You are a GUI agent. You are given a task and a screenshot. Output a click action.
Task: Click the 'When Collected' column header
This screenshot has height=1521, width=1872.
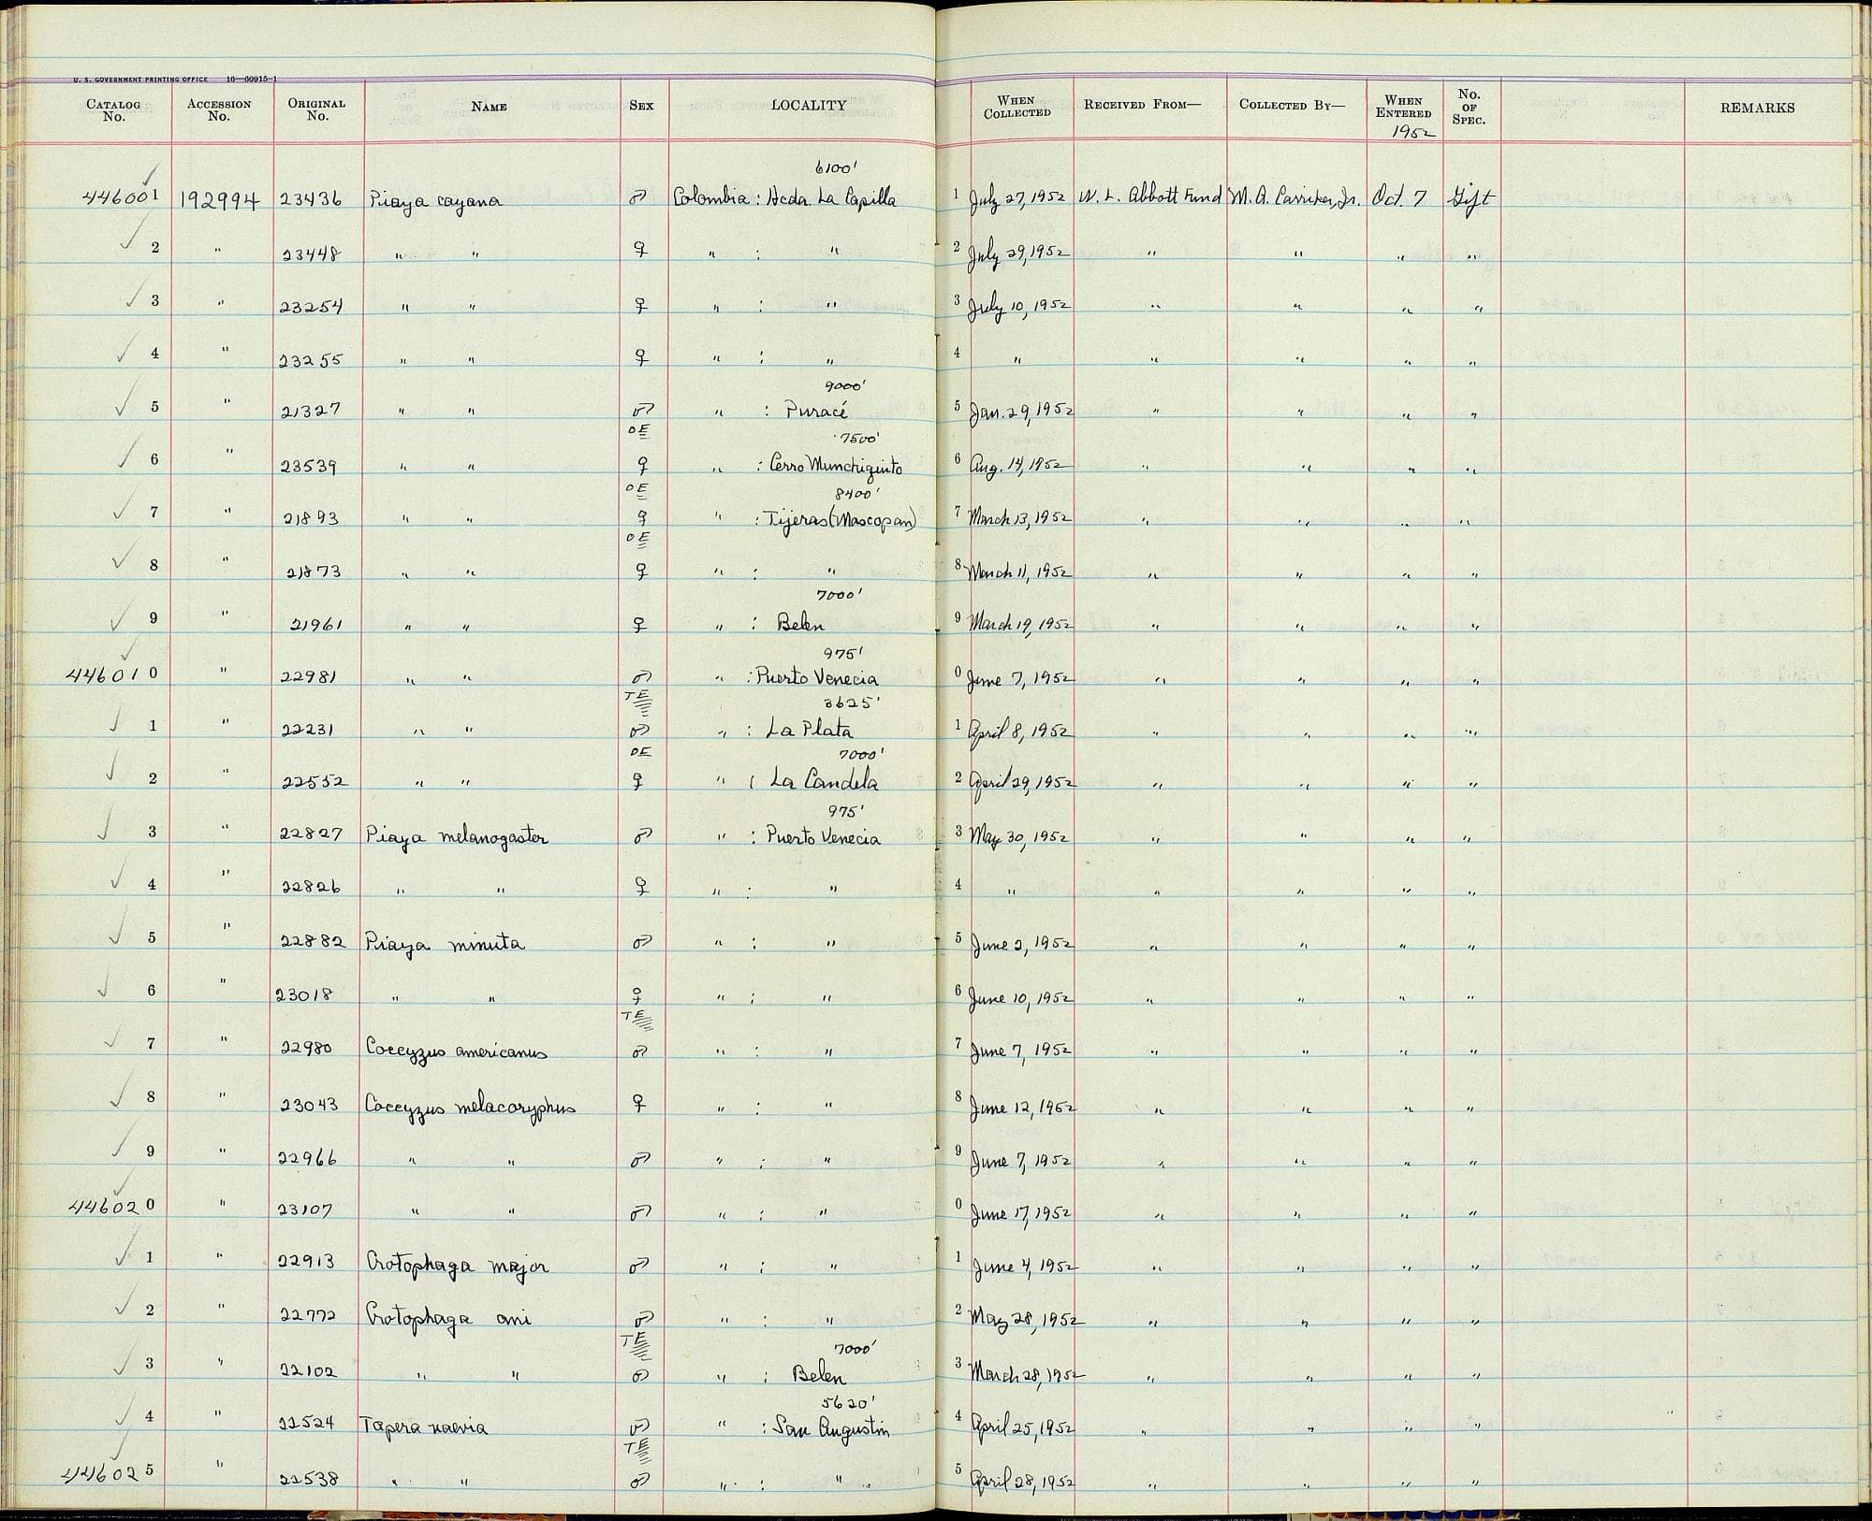tap(1016, 107)
